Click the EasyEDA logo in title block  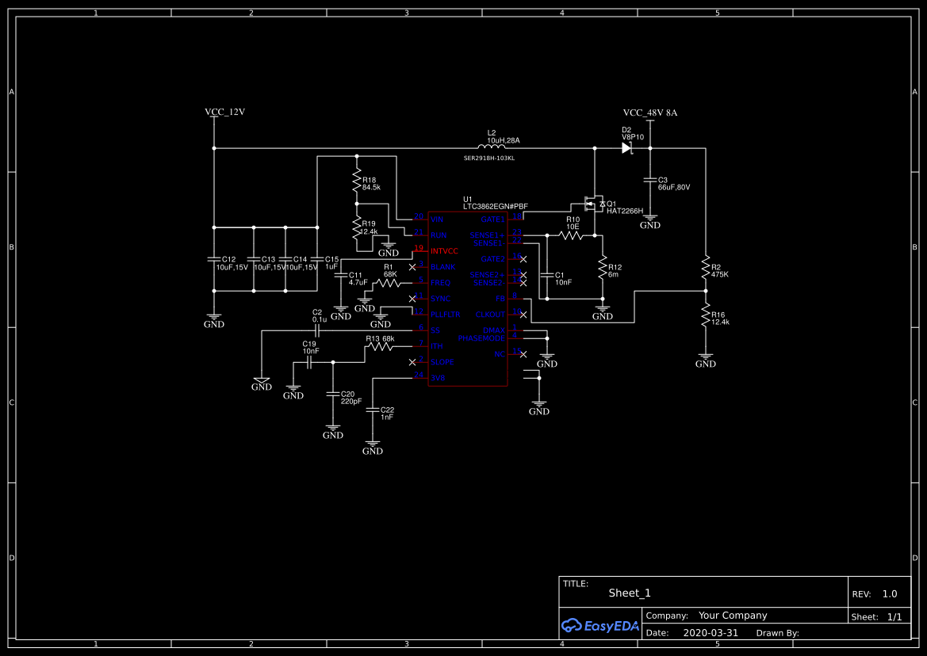click(x=600, y=625)
